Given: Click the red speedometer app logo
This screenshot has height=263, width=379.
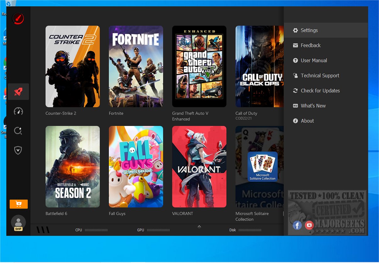Looking at the screenshot, I should pyautogui.click(x=18, y=19).
